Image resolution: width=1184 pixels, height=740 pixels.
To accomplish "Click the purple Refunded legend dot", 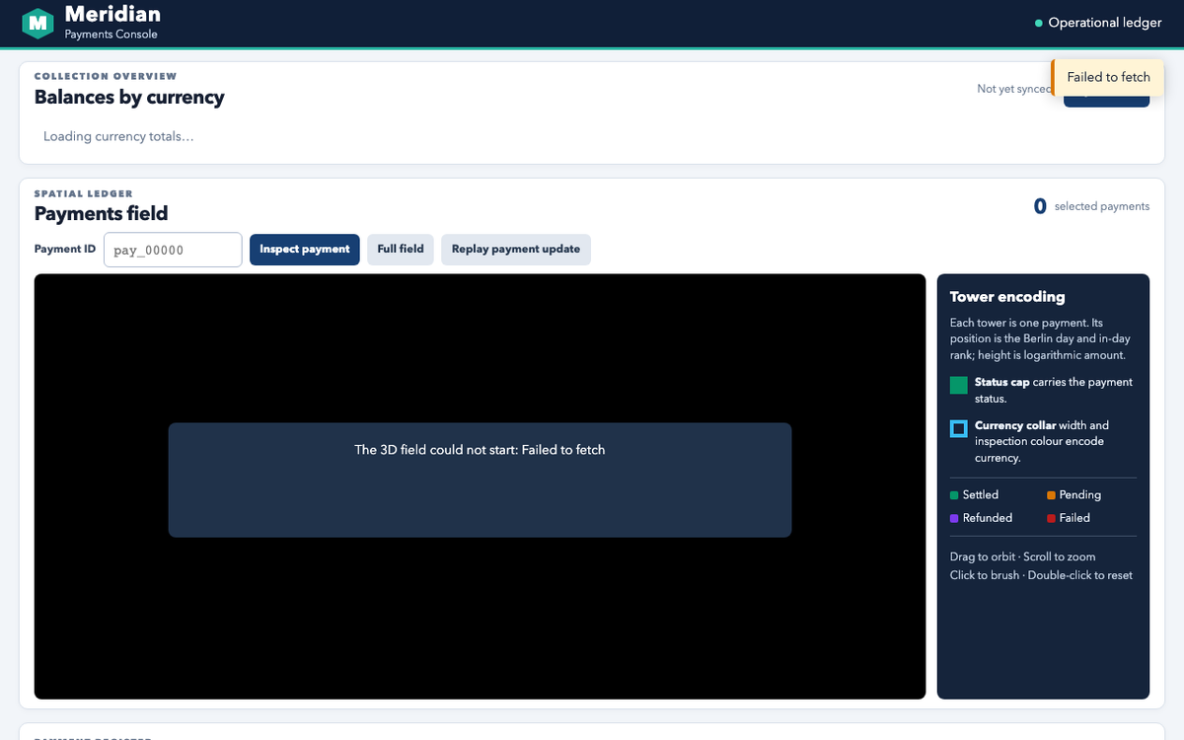I will pos(954,518).
